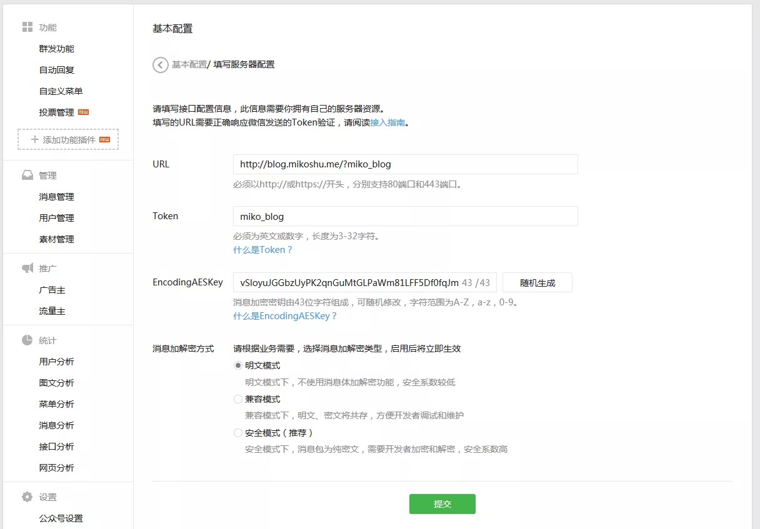Click the 推广 section header
This screenshot has width=760, height=529.
click(47, 269)
